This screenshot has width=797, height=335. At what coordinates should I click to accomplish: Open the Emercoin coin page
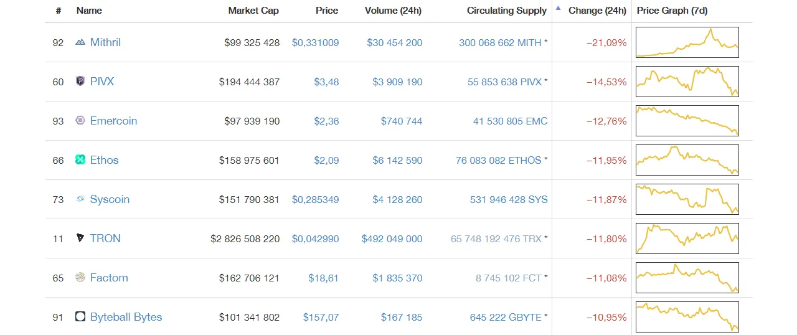tap(113, 121)
